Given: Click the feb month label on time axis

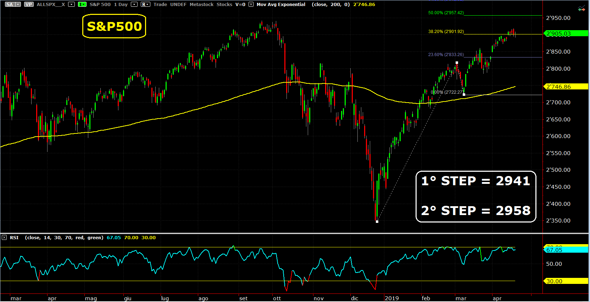Looking at the screenshot, I should (426, 298).
